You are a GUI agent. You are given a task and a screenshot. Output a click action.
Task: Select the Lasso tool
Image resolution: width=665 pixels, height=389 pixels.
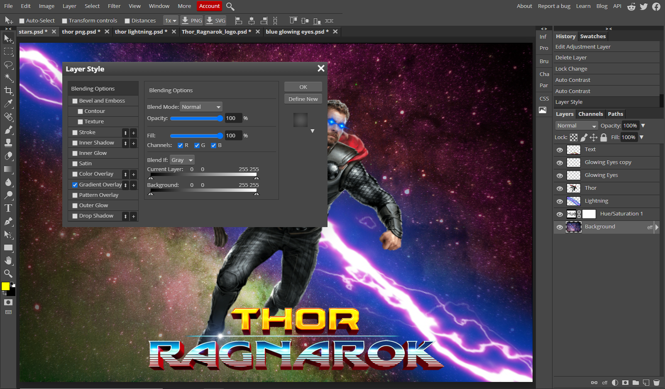point(8,65)
